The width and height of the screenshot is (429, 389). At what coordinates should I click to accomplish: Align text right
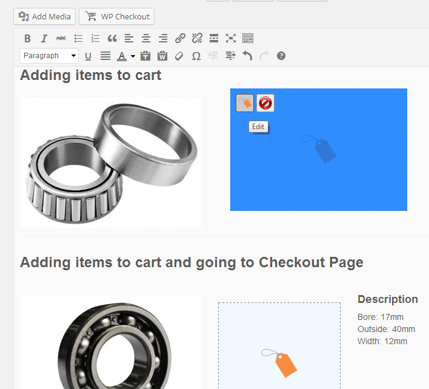click(163, 38)
